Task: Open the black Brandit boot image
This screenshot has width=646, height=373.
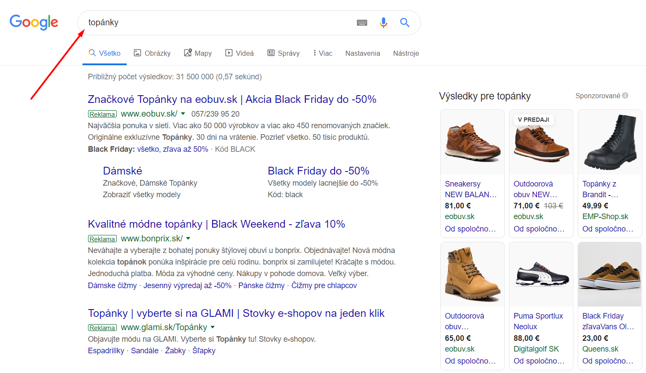Action: 610,142
